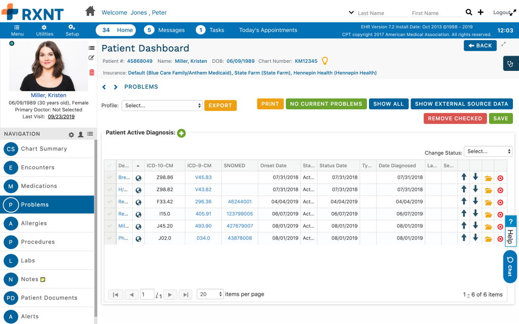This screenshot has height=324, width=519.
Task: Click the edit pencil icon under the list icon
Action: [91, 58]
